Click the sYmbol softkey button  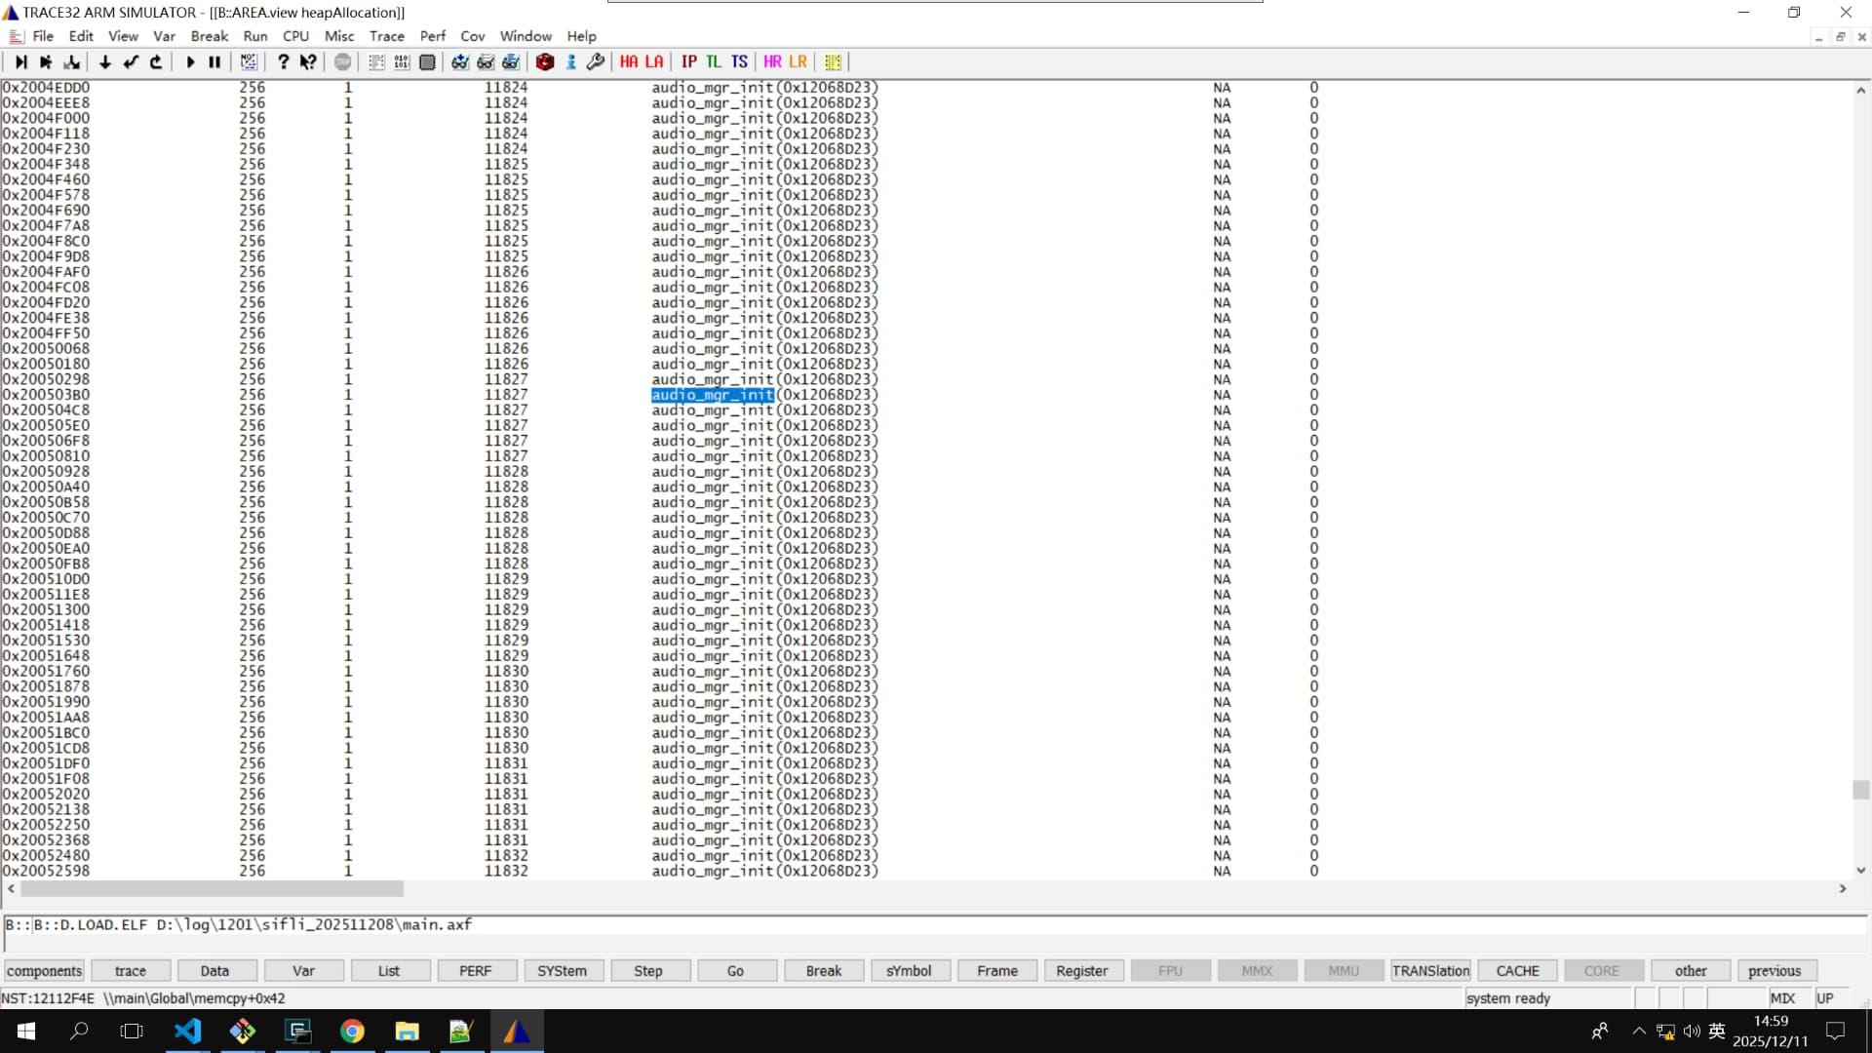[908, 971]
